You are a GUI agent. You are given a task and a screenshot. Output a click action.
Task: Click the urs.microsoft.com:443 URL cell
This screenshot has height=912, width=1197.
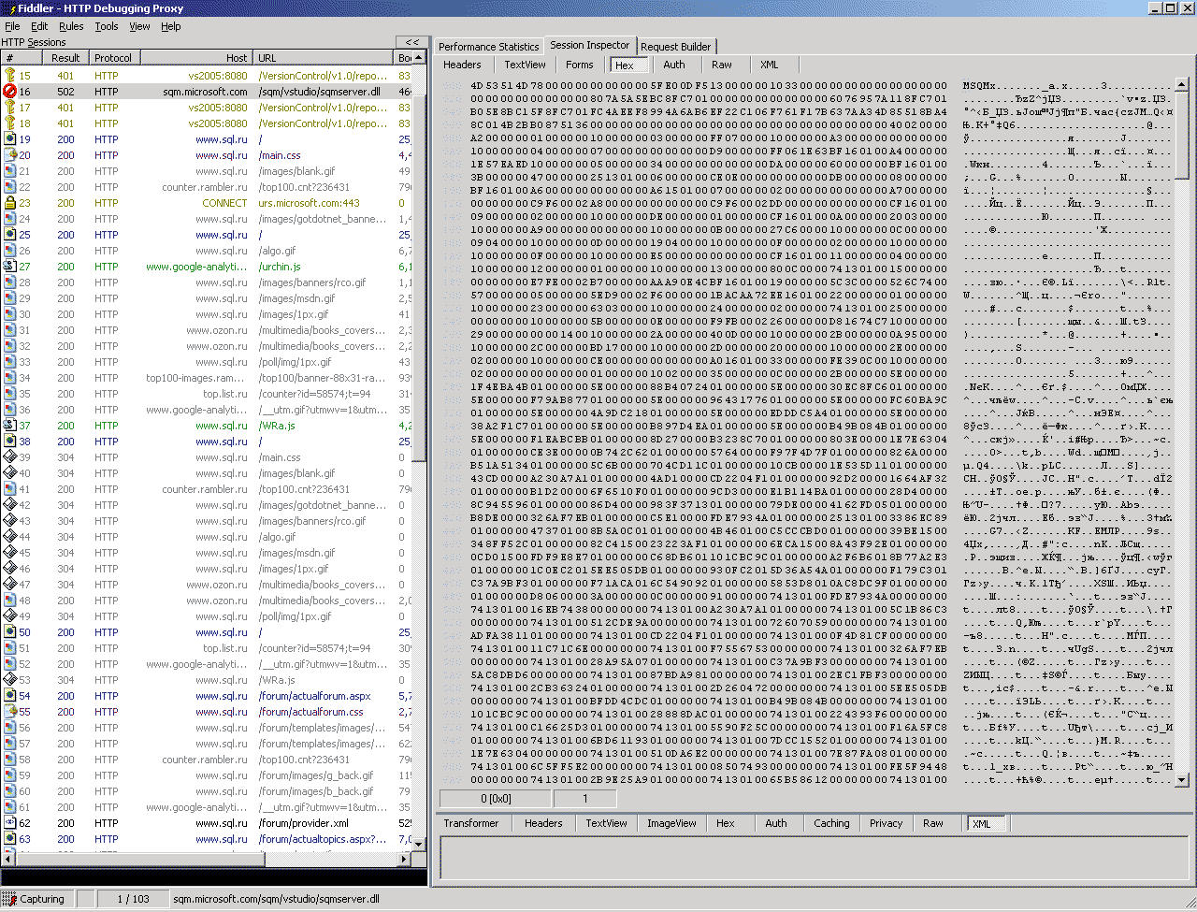(x=310, y=203)
